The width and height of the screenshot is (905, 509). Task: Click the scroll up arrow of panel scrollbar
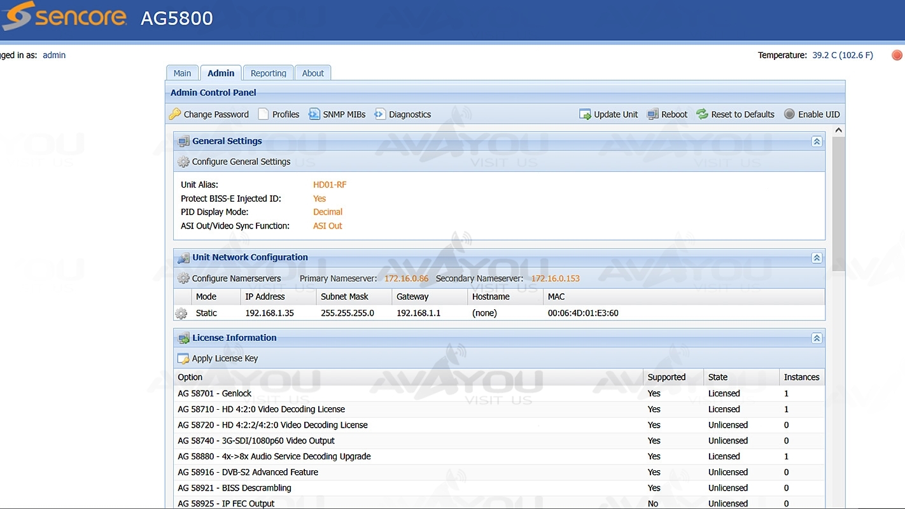[838, 130]
